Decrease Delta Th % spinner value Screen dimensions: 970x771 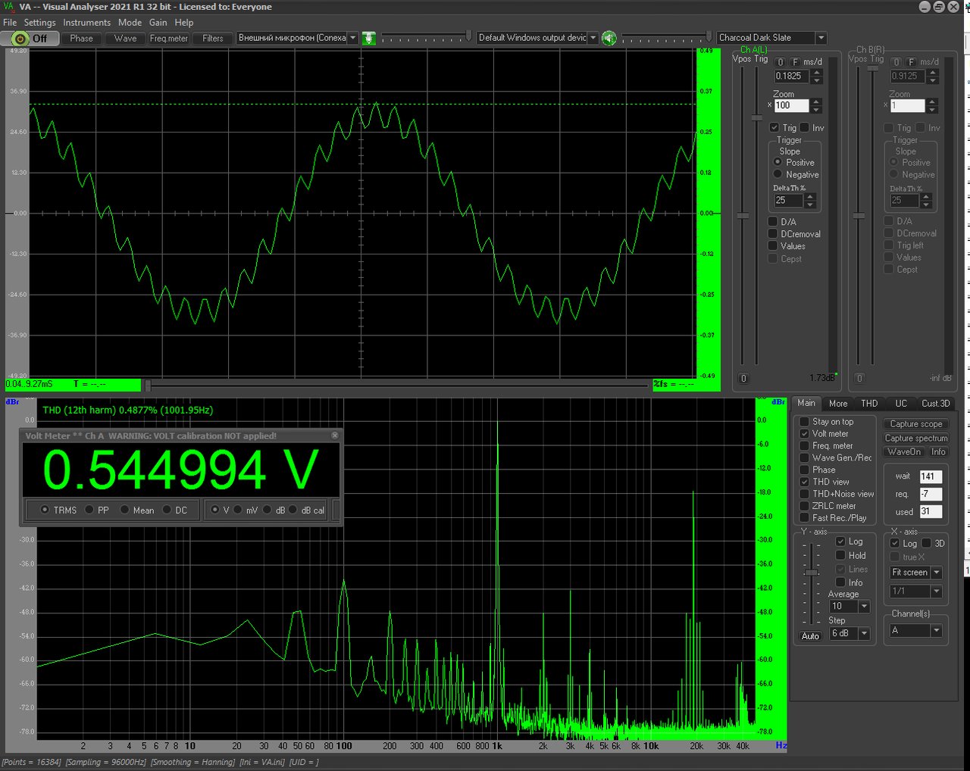pyautogui.click(x=810, y=204)
